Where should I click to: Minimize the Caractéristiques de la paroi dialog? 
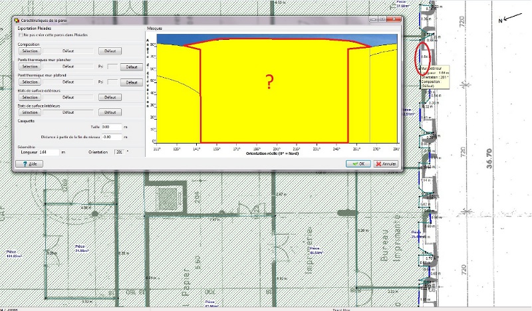pyautogui.click(x=373, y=20)
